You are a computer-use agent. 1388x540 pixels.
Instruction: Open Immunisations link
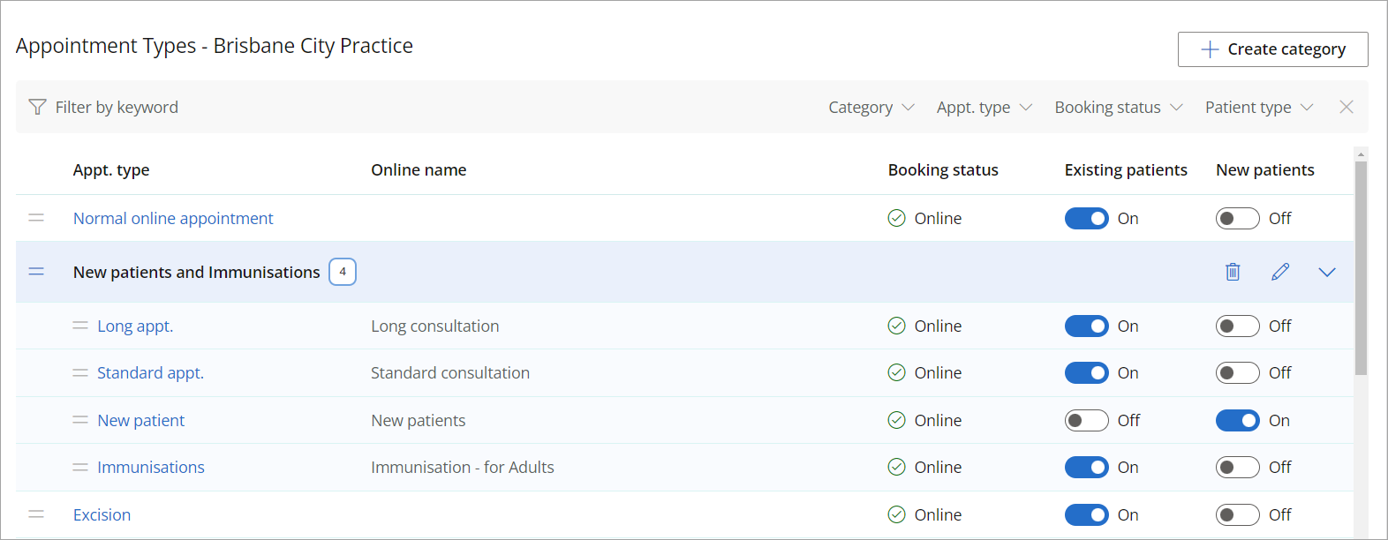[x=151, y=467]
